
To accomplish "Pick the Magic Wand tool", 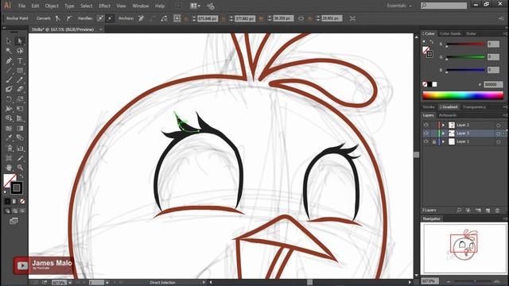I will 9,51.
